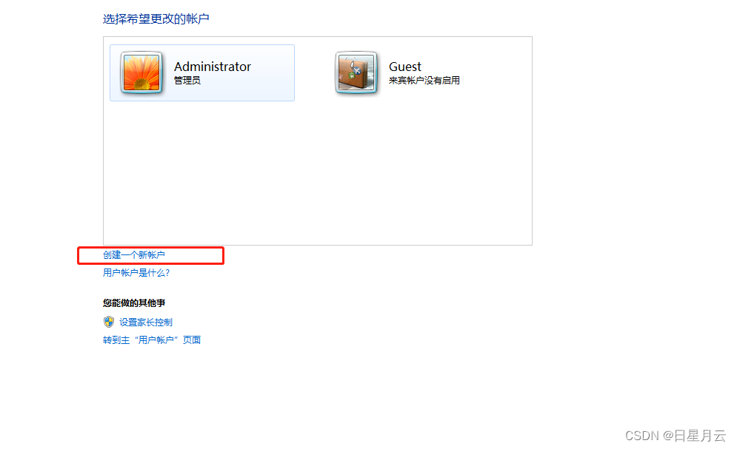Click the question mark ending 用户帐户是什么

(167, 273)
